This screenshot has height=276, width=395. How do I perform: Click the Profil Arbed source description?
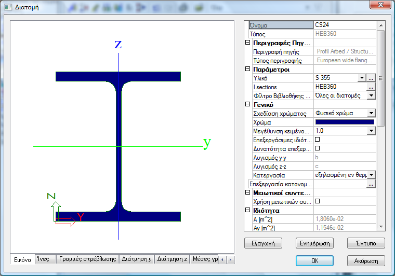point(345,51)
